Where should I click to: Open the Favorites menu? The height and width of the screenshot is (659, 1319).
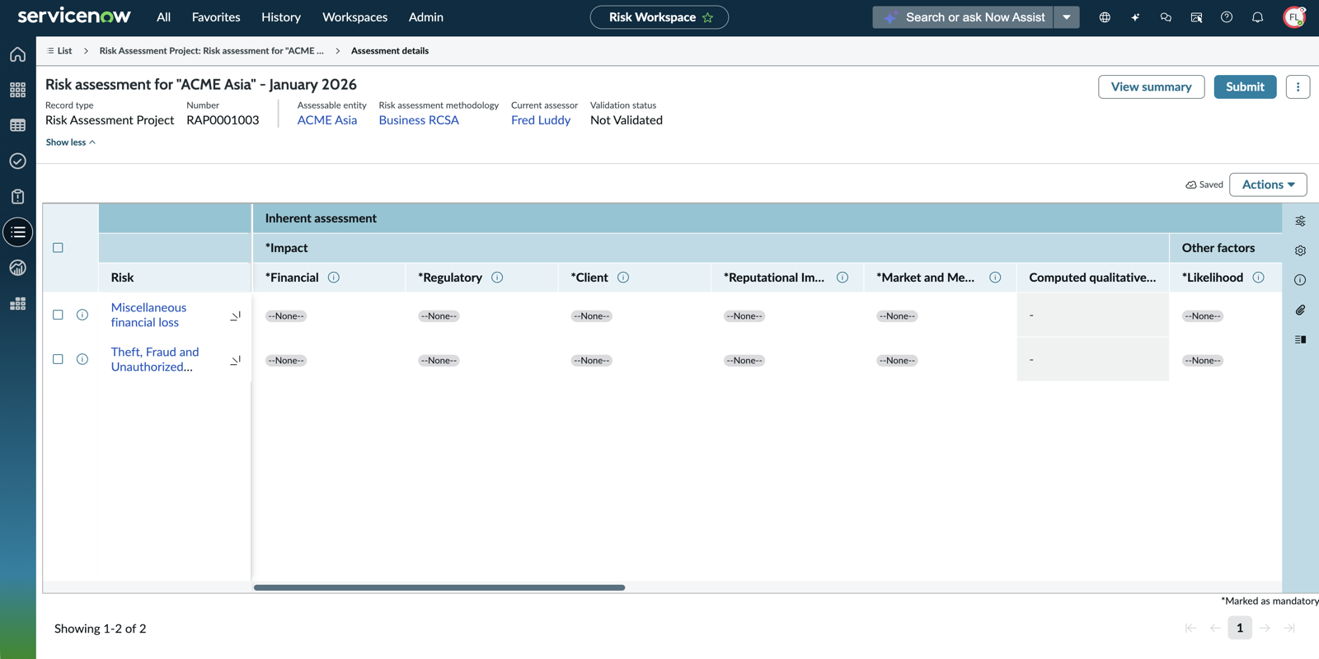[x=216, y=17]
